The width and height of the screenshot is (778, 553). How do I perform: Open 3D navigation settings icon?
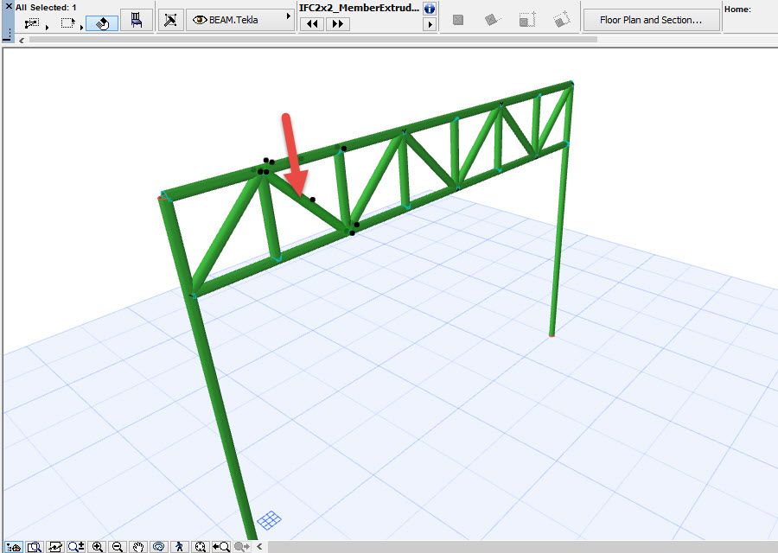click(14, 547)
